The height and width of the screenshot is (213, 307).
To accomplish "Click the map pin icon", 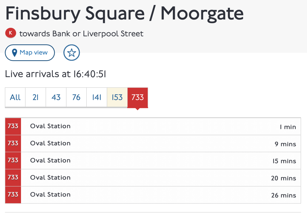I will click(x=14, y=53).
